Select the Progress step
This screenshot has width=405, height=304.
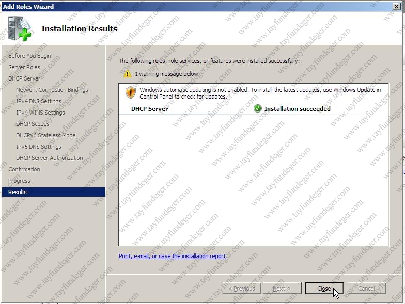19,181
